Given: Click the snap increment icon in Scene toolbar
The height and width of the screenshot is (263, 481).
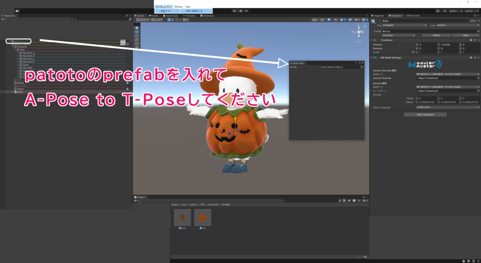Looking at the screenshot, I should (x=185, y=20).
